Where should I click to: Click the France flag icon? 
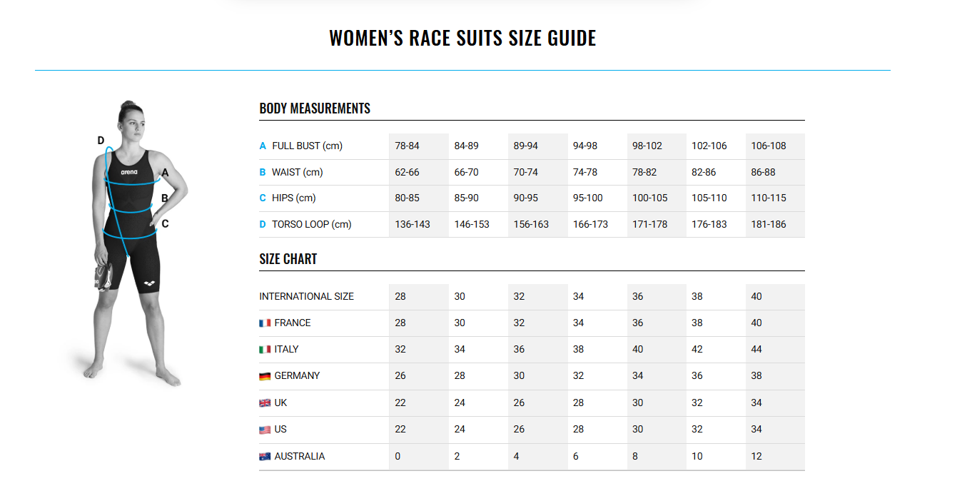click(265, 323)
